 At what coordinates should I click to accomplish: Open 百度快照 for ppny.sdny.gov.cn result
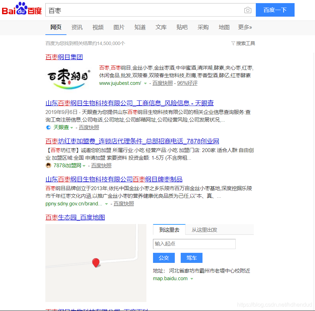(124, 204)
